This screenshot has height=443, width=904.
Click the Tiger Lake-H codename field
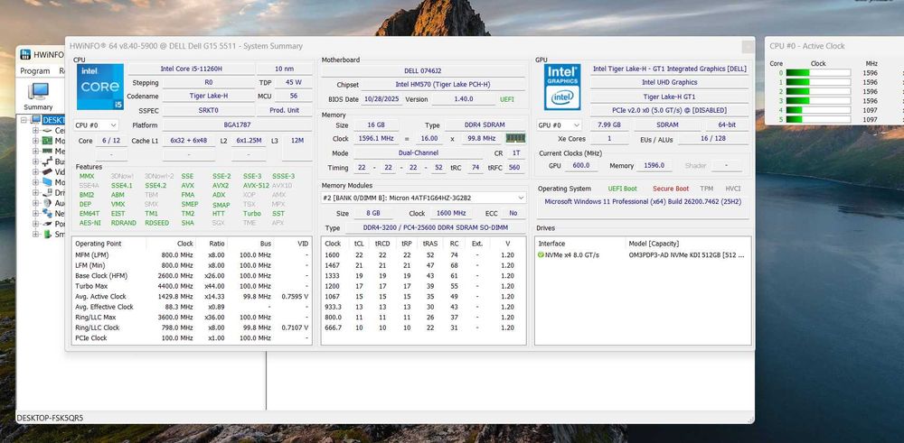pyautogui.click(x=209, y=96)
